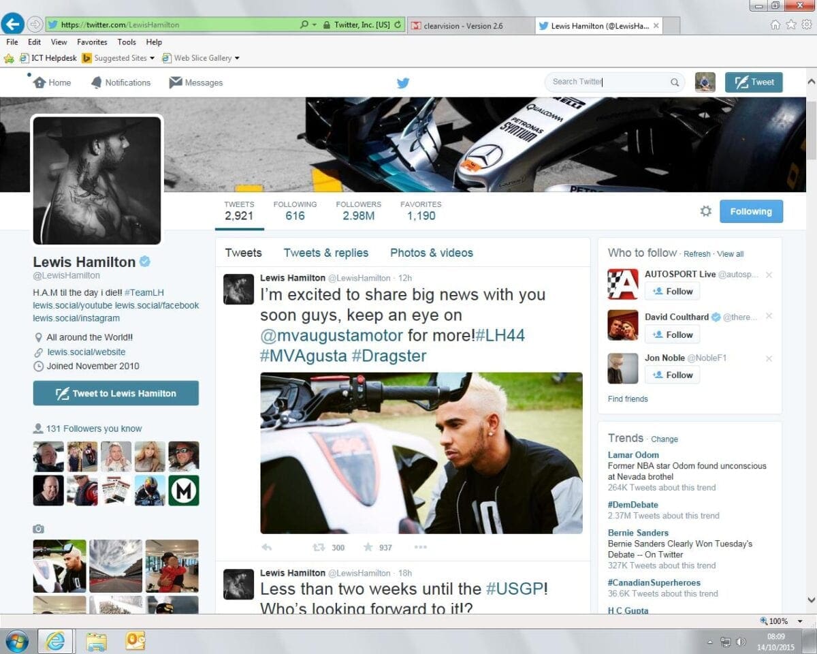Open the View menu
This screenshot has width=817, height=654.
pyautogui.click(x=59, y=42)
